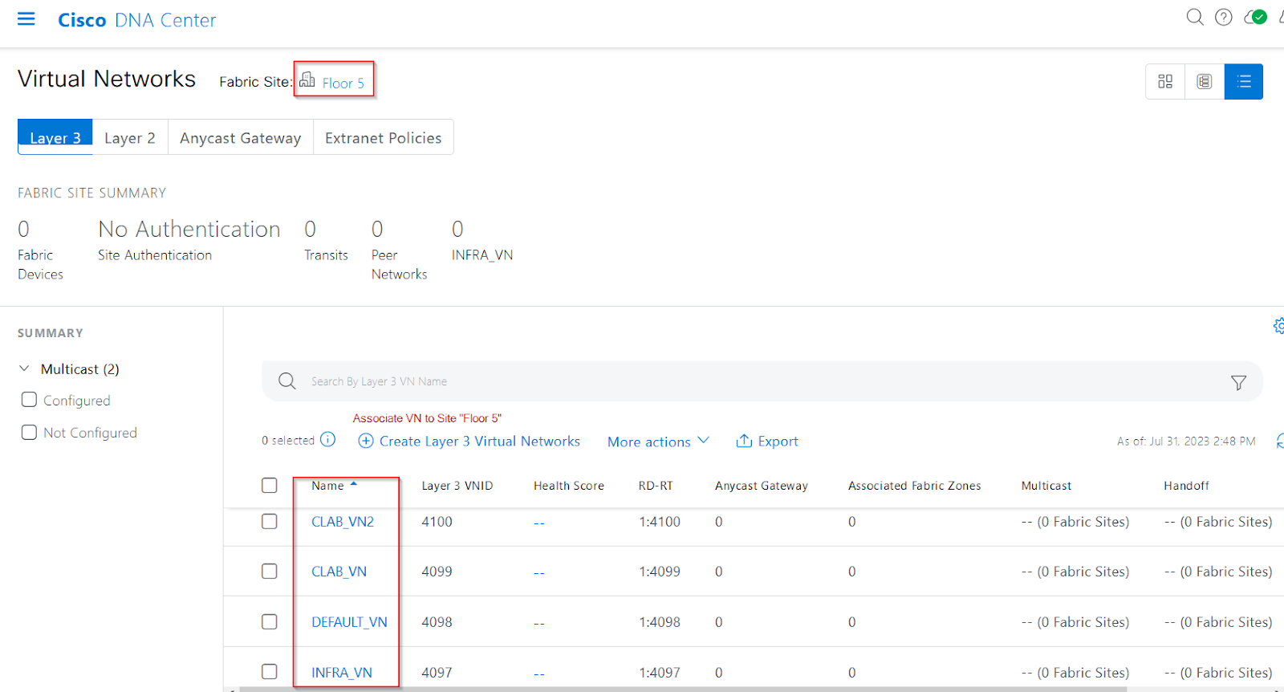This screenshot has width=1284, height=692.
Task: Open the CLAB_VN2 virtual network link
Action: coord(343,521)
